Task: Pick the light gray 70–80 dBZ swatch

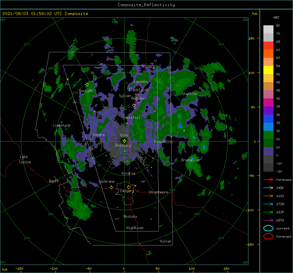Action: coord(268,30)
